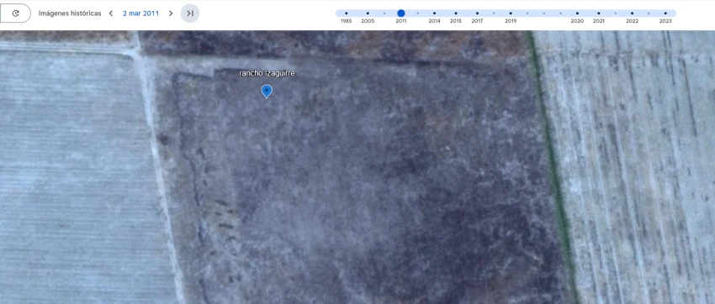Select the 2015 timeline marker

click(456, 13)
